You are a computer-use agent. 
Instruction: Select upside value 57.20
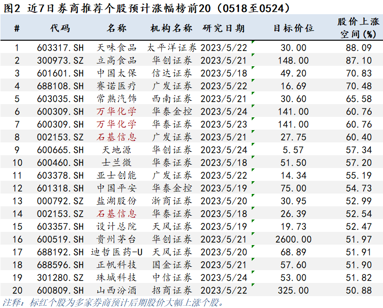[x=358, y=163]
